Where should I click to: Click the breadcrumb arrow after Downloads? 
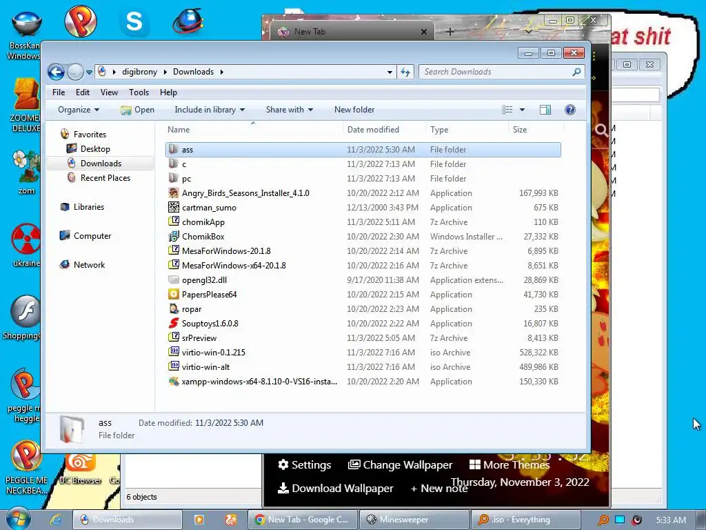221,72
